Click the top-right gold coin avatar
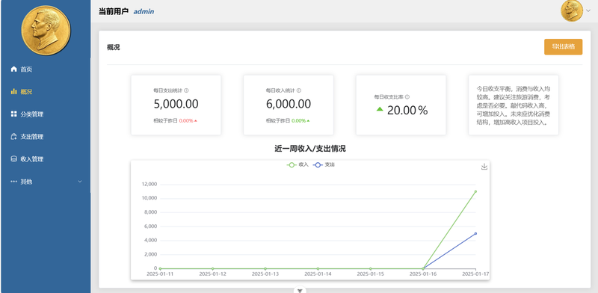The width and height of the screenshot is (598, 293). coord(572,10)
